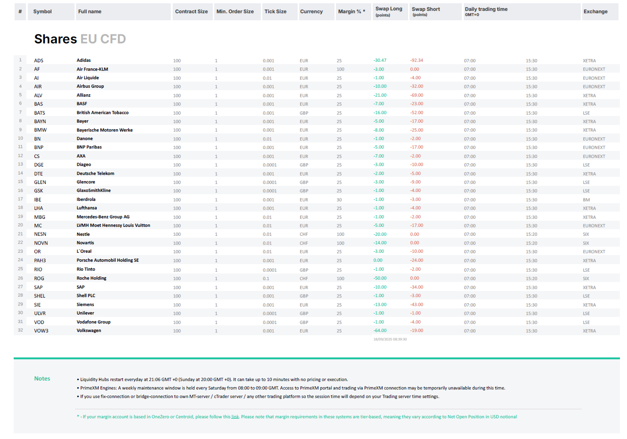Select the Novartis name cell
Viewport: 627px width, 439px height.
[85, 243]
